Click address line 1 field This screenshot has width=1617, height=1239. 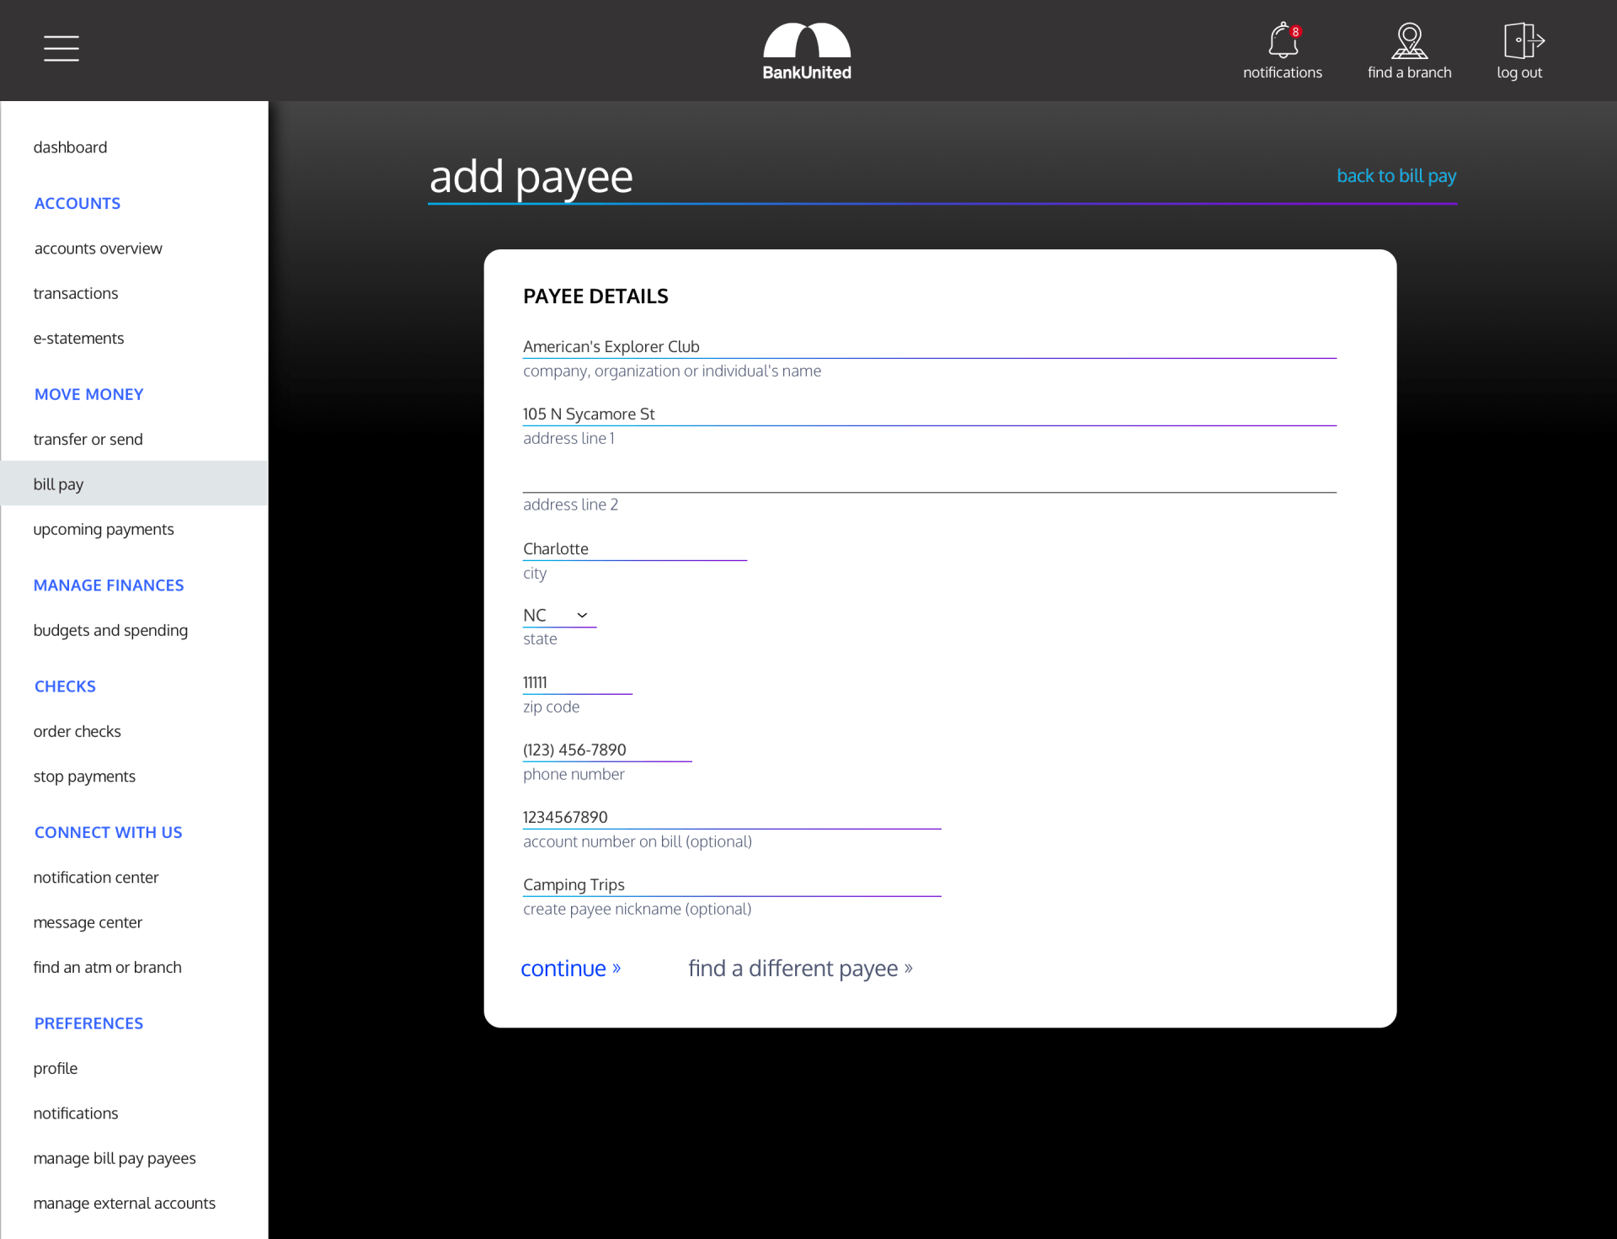(x=930, y=414)
